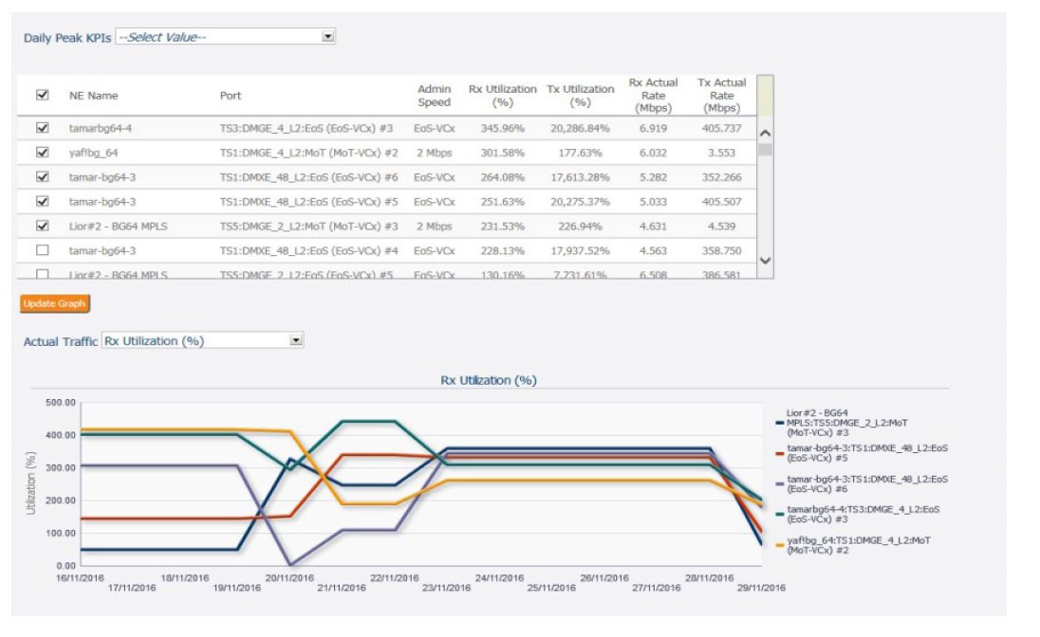
Task: Click the 6.919 Rx Actual Rate value
Action: (x=653, y=128)
